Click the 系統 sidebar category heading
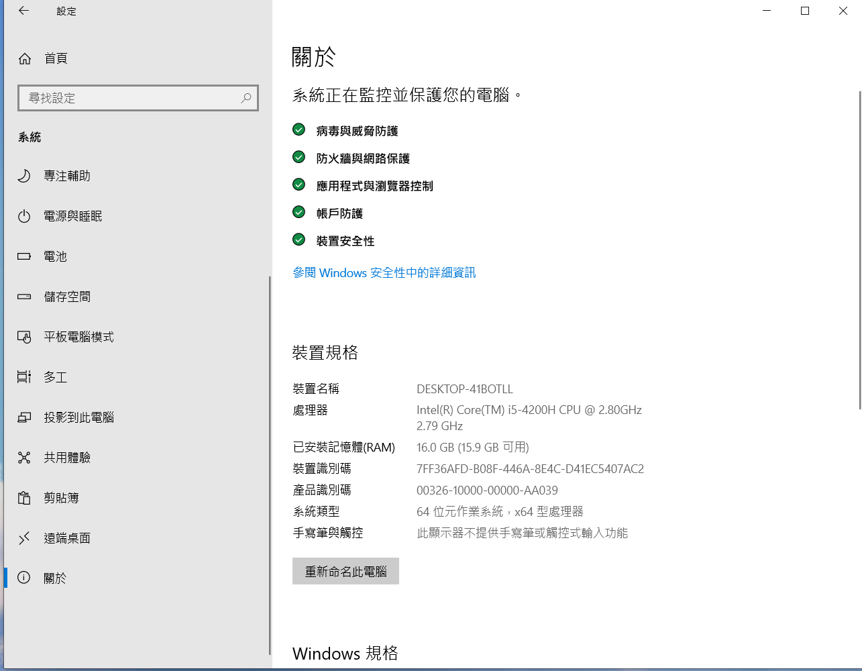 click(30, 137)
